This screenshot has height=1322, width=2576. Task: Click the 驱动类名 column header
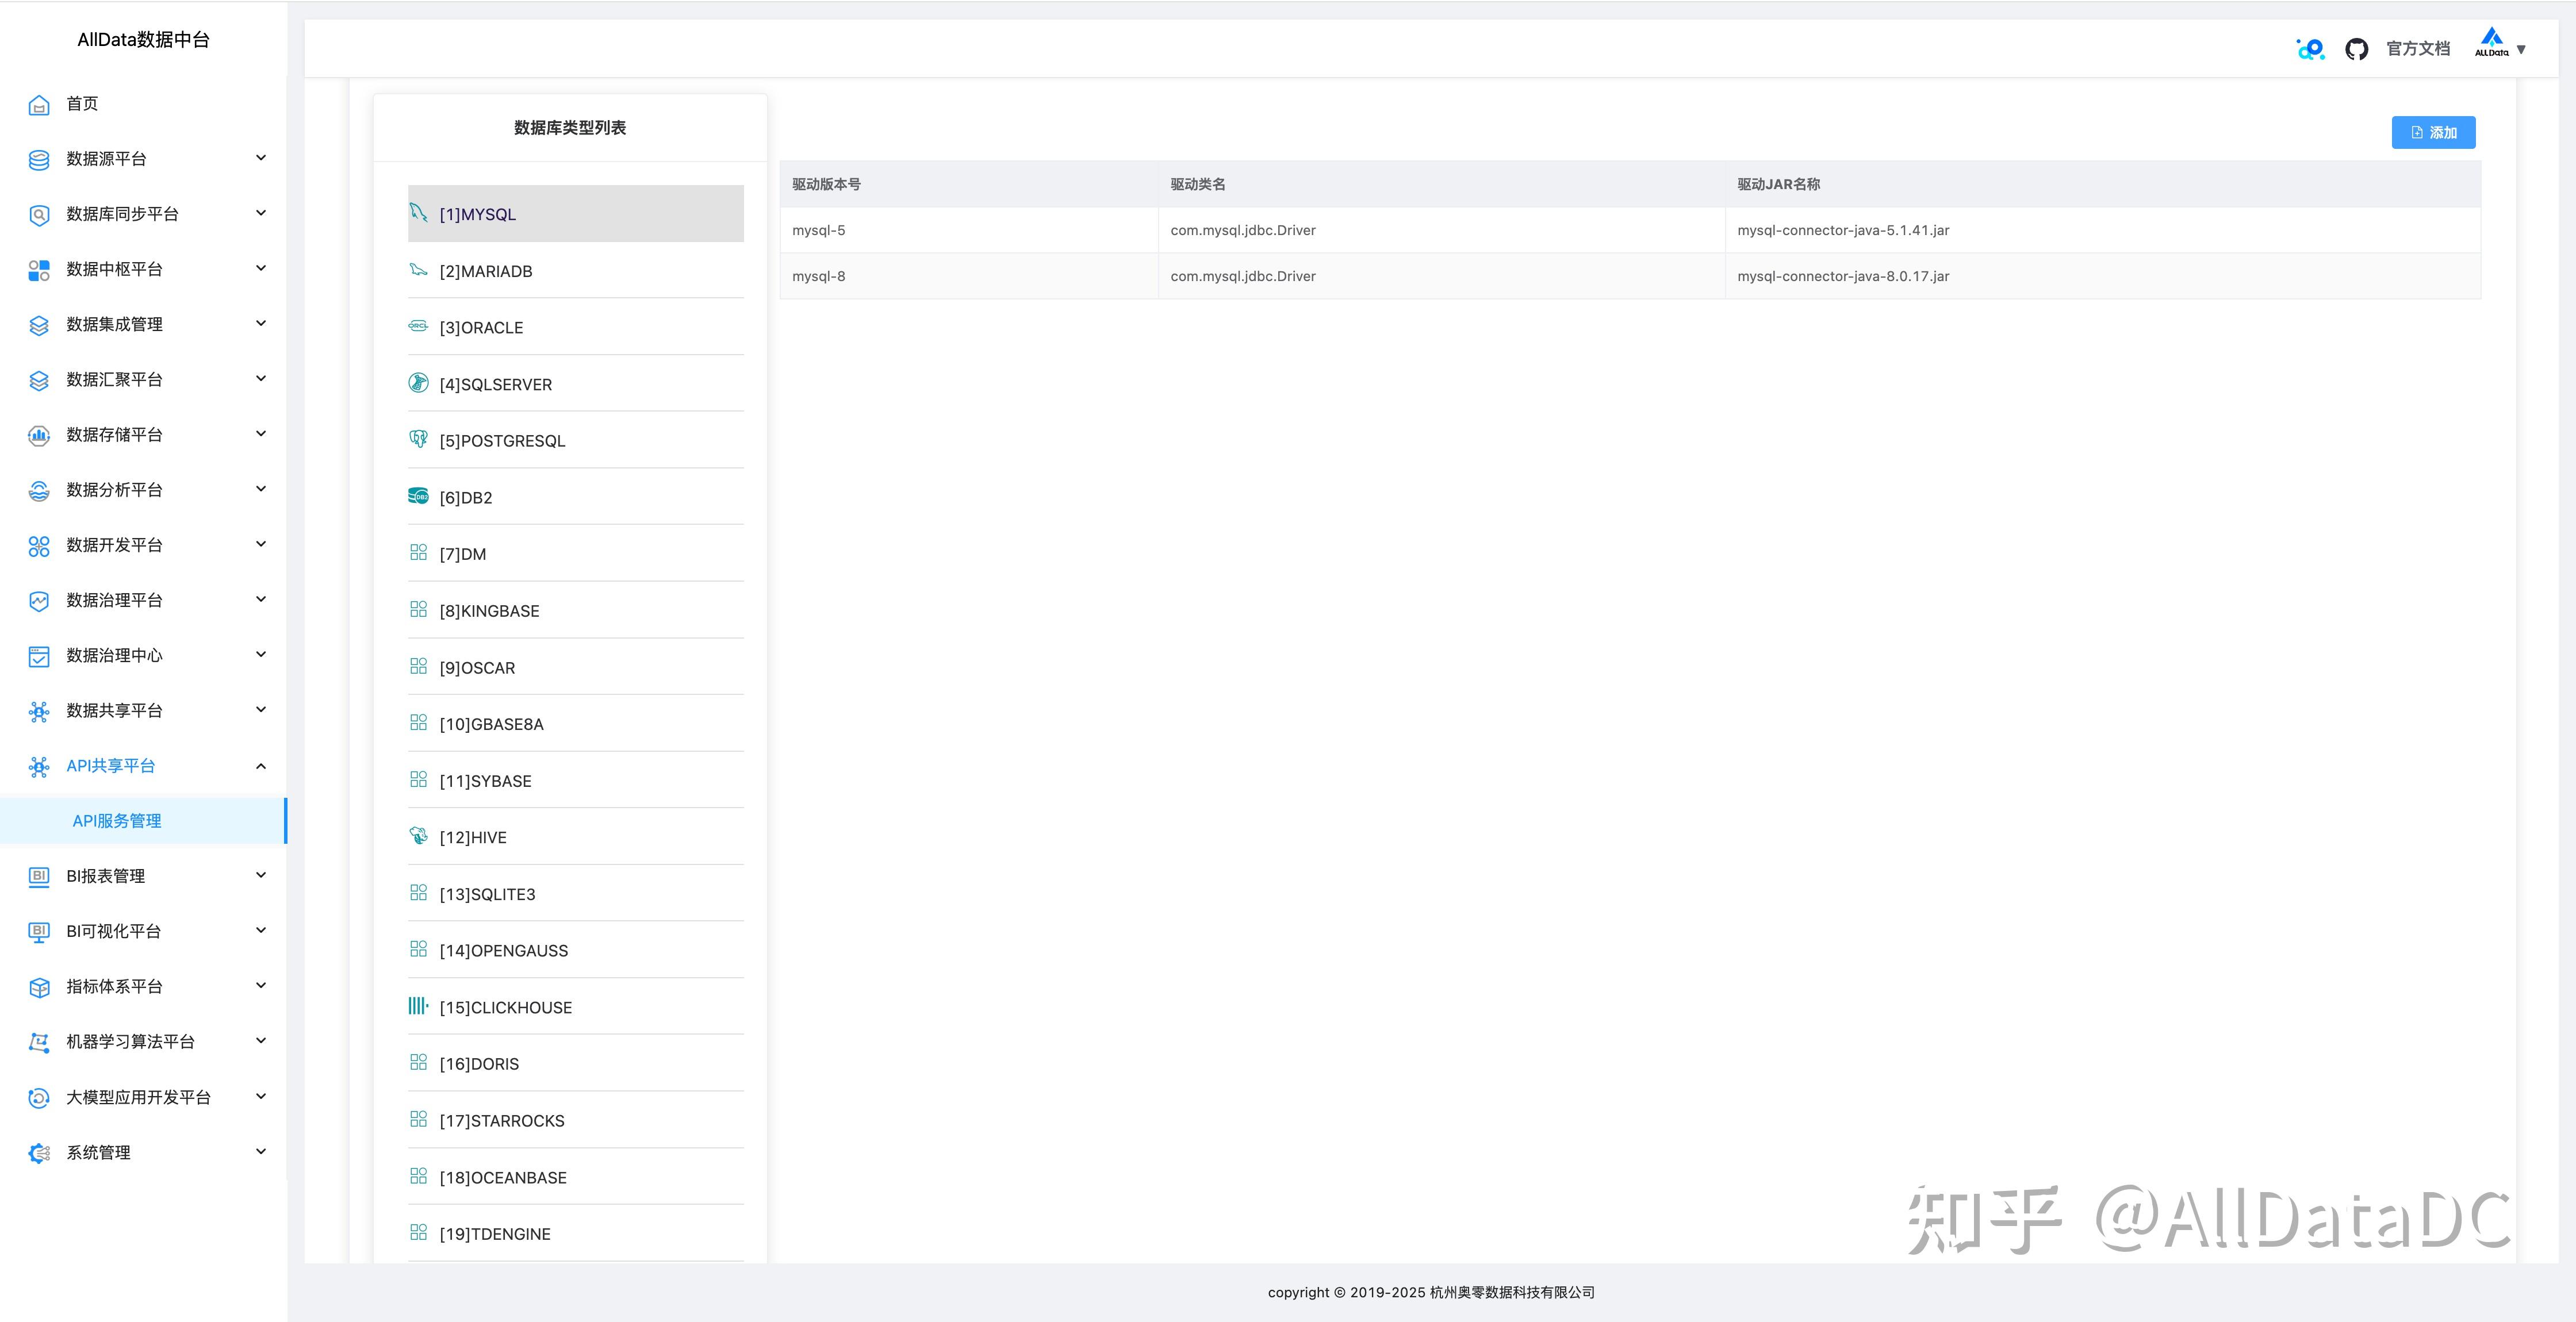pos(1442,184)
